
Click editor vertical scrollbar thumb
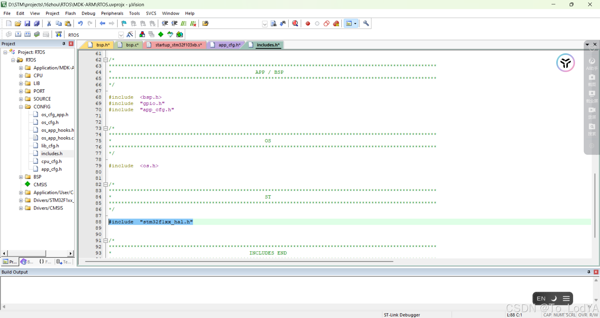(x=595, y=206)
